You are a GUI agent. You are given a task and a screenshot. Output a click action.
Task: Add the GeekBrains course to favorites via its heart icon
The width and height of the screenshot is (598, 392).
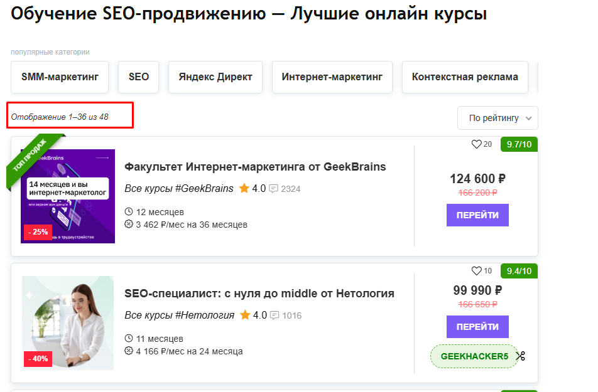tap(476, 144)
